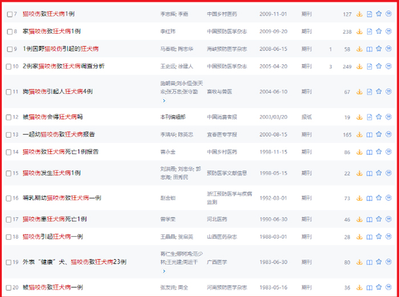Screen dimensions: 399x297
Task: Click author 李红玮 in row 8
Action: (169, 32)
